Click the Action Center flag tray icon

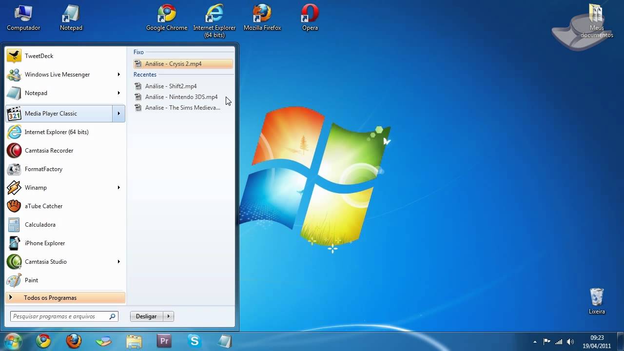pos(547,342)
